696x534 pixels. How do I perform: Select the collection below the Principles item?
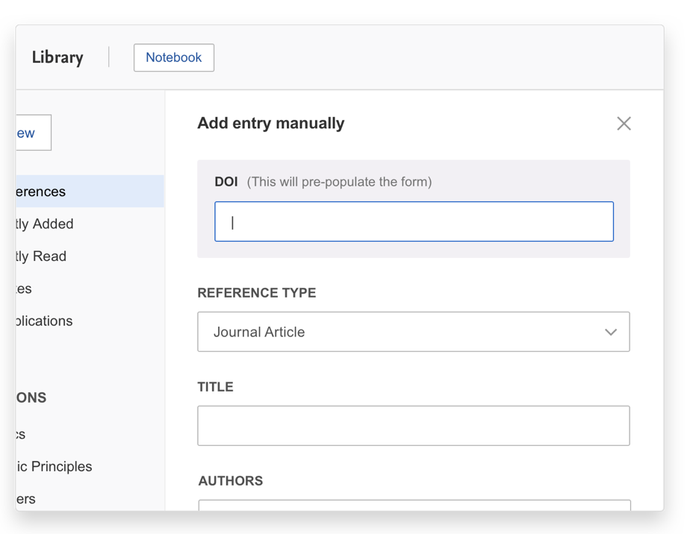pyautogui.click(x=26, y=499)
